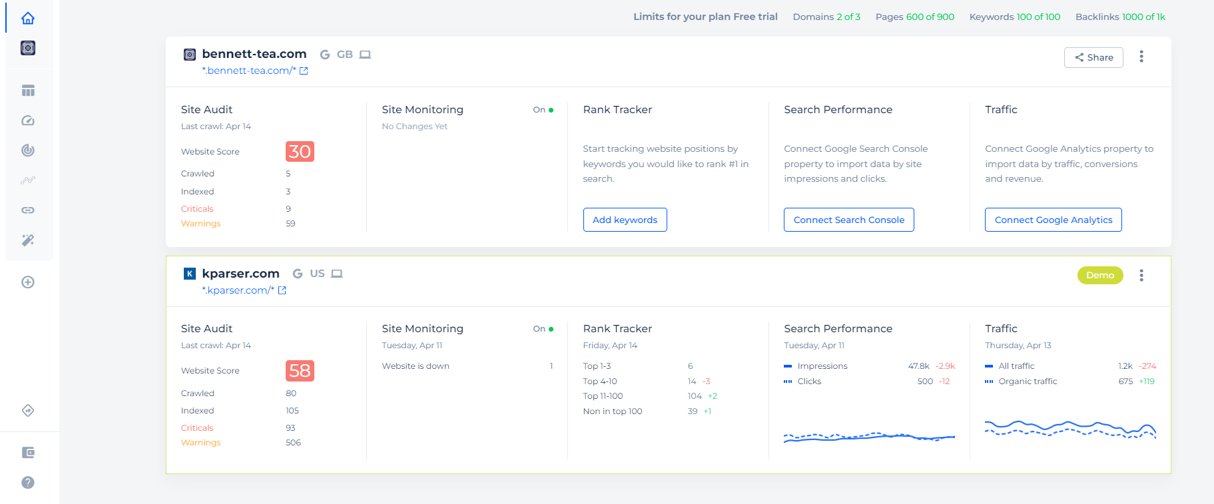Click 'Top 11-100' rank tracker row
Viewport: 1214px width, 504px height.
tap(651, 396)
